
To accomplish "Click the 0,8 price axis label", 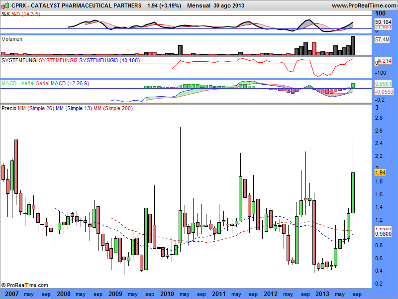I will click(379, 246).
